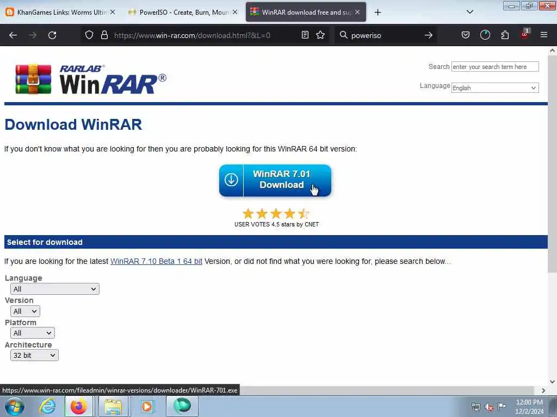
Task: Click the search magnifier icon beside poweriso
Action: tap(344, 35)
